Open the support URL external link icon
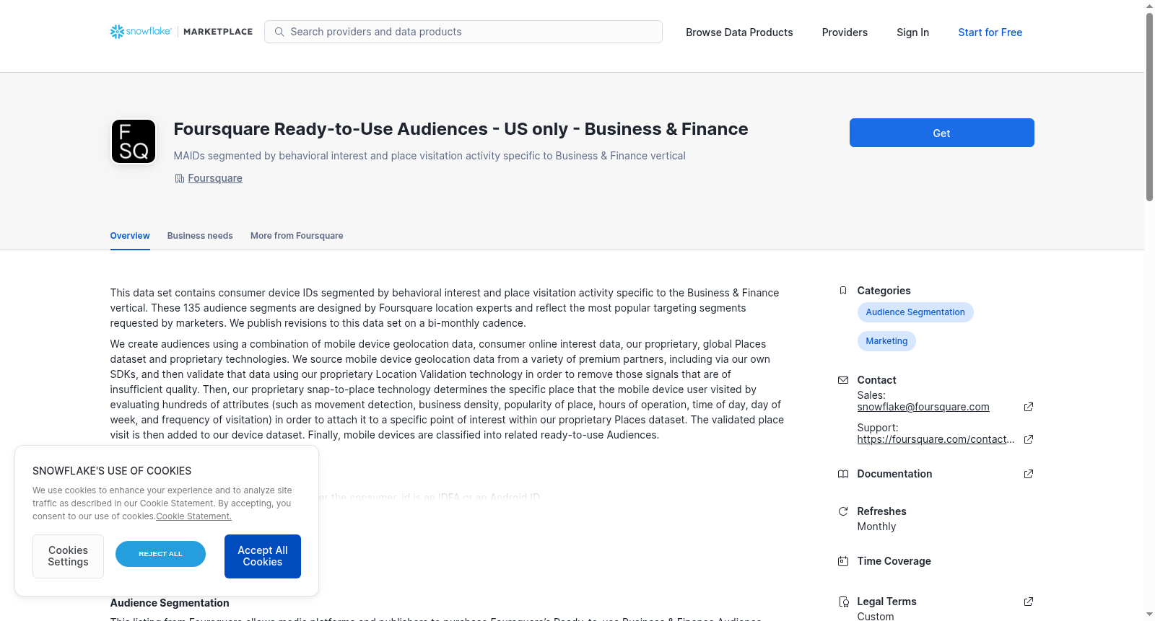The image size is (1155, 621). (x=1029, y=439)
